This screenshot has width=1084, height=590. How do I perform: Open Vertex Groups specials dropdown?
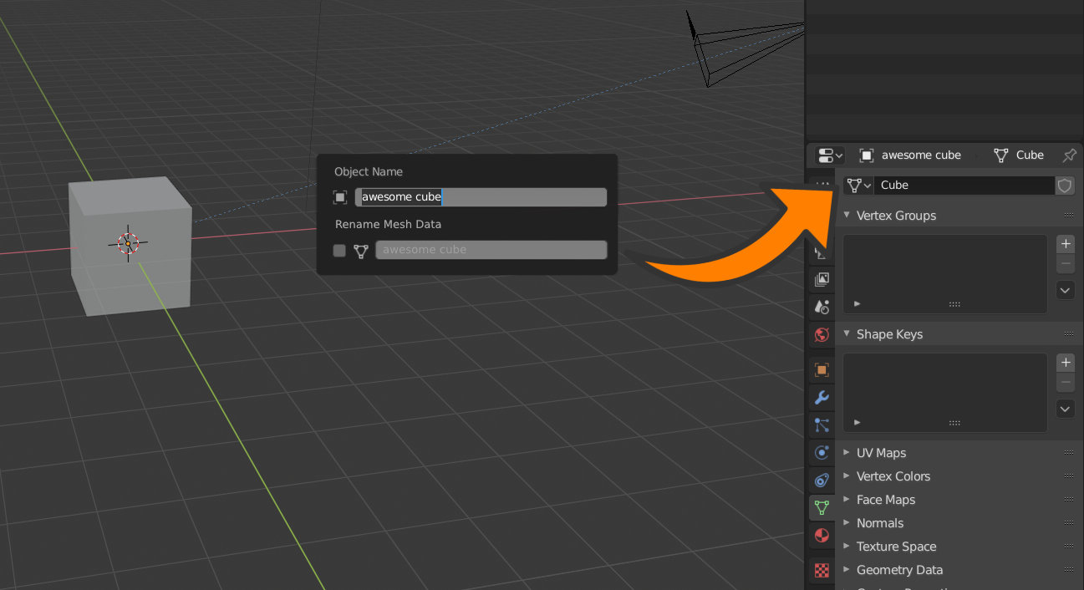[x=1066, y=291]
